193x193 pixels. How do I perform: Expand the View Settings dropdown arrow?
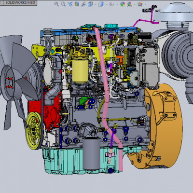click(145, 4)
